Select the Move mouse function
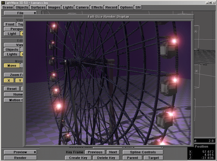 (x=12, y=65)
